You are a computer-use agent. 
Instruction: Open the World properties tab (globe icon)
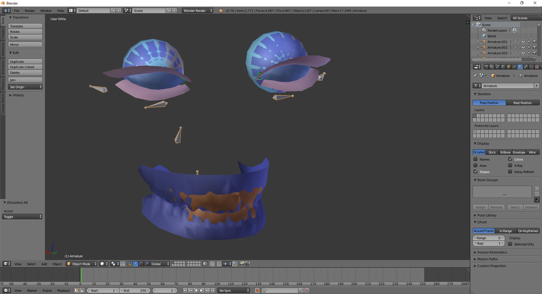point(503,67)
